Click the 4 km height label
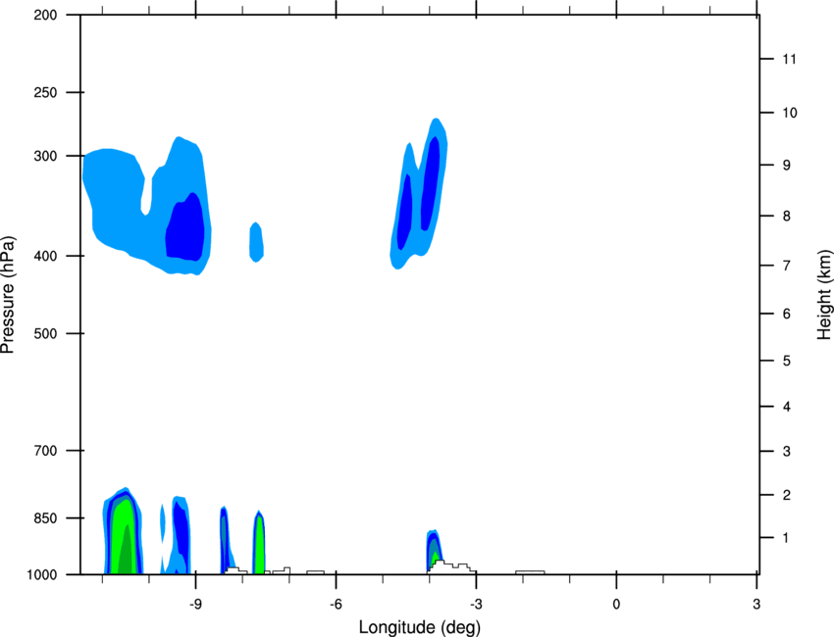834x637 pixels. click(787, 407)
